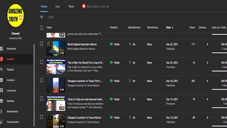Viewport: 227px width, 128px height.
Task: Open the Analytics menu label
Action: coord(11,80)
